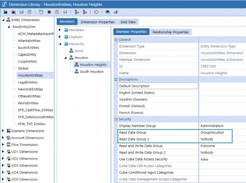This screenshot has width=246, height=183.
Task: Open the Grid View tab
Action: point(128,22)
